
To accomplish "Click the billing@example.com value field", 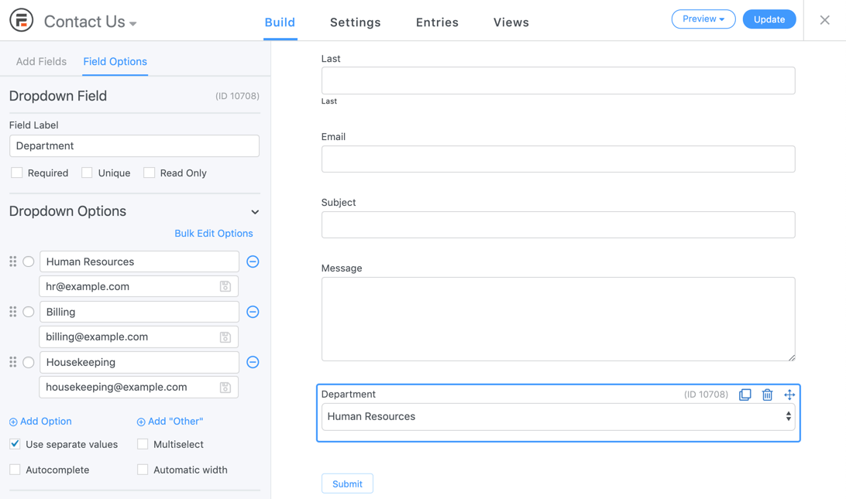I will point(139,337).
